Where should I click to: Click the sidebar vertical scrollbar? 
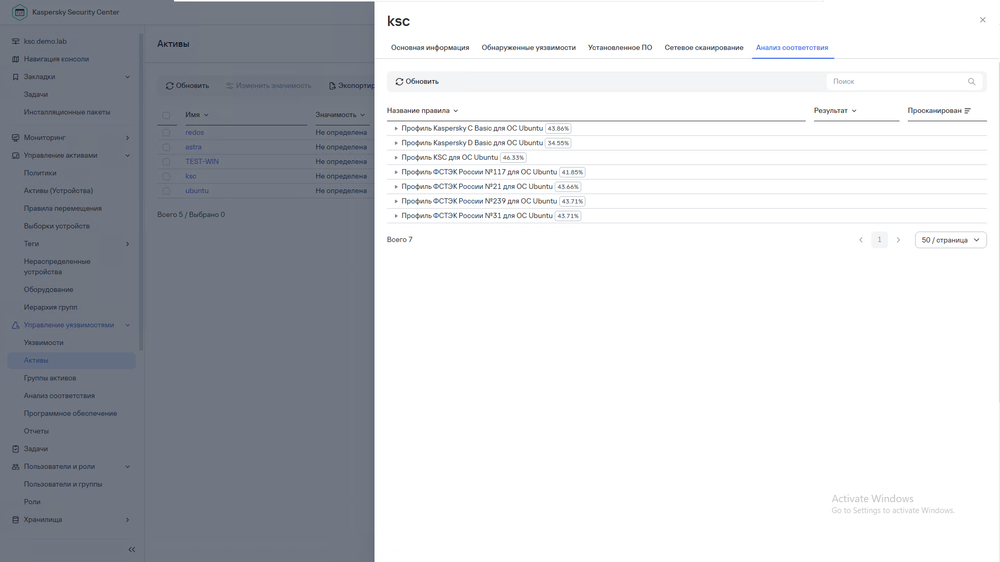pyautogui.click(x=141, y=193)
